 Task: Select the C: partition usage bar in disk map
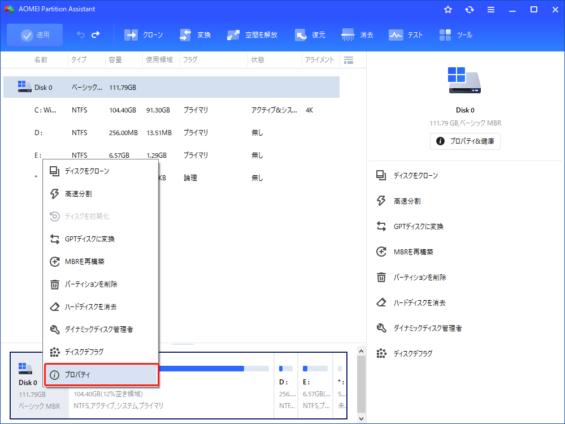(214, 369)
